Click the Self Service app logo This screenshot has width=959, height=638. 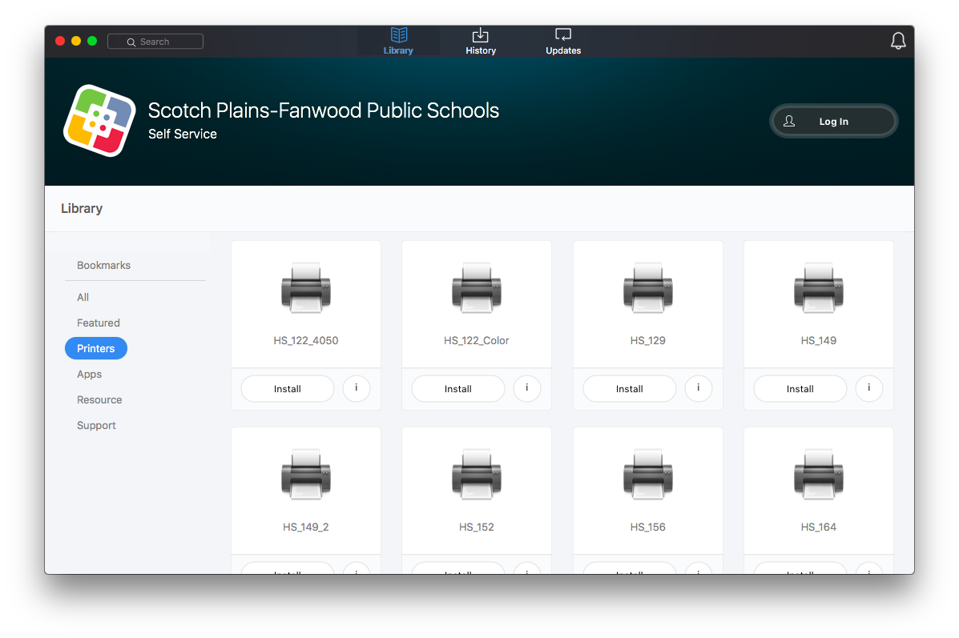[x=99, y=121]
